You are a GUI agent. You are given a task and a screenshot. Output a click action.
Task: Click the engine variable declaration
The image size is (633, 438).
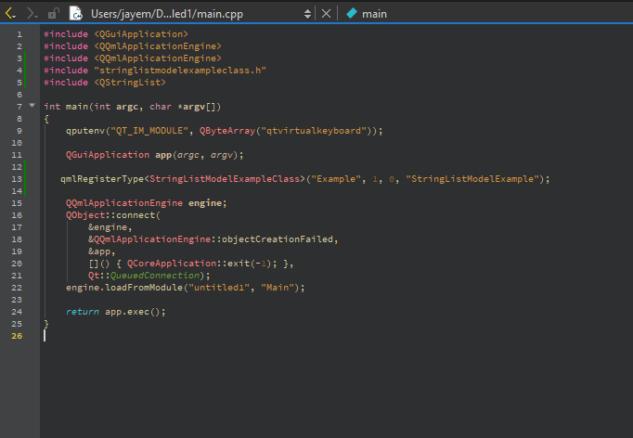click(x=205, y=203)
